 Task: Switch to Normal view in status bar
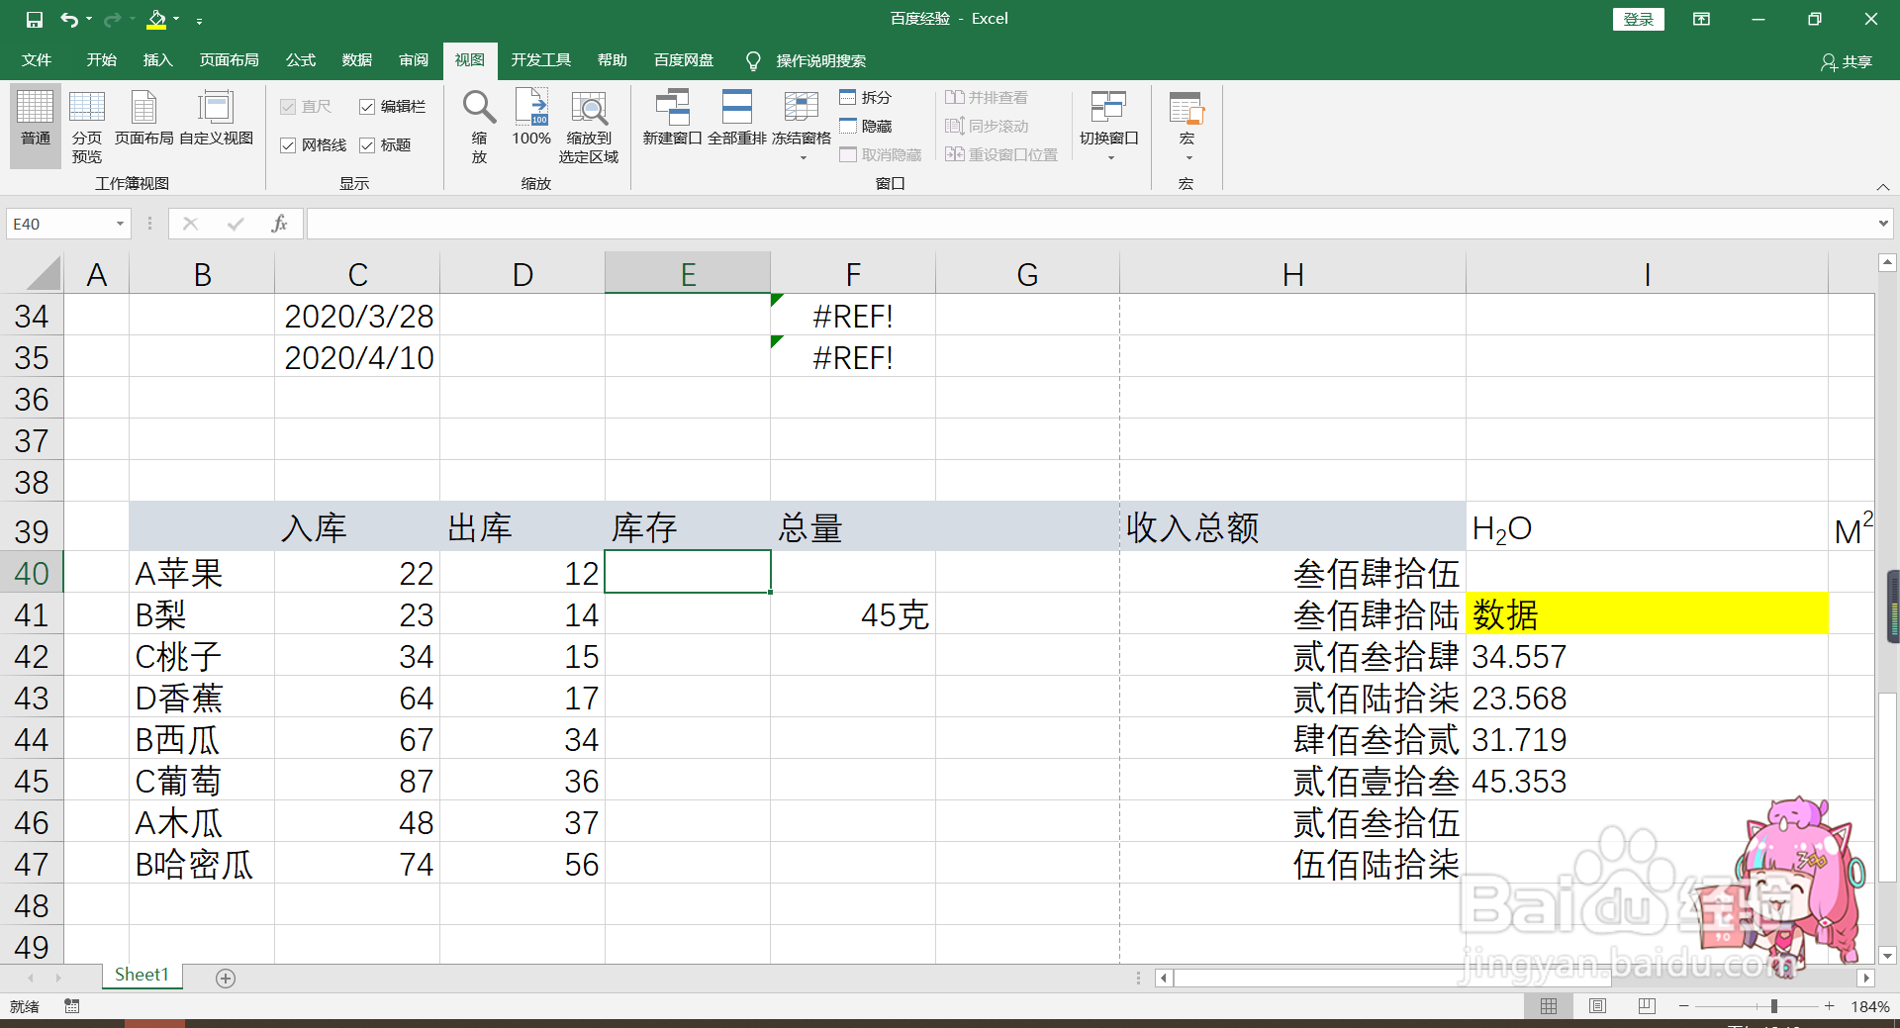coord(1549,1006)
